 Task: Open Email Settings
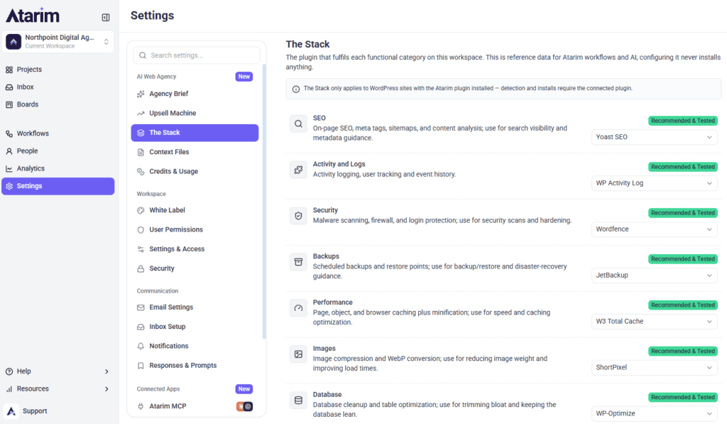click(195, 308)
